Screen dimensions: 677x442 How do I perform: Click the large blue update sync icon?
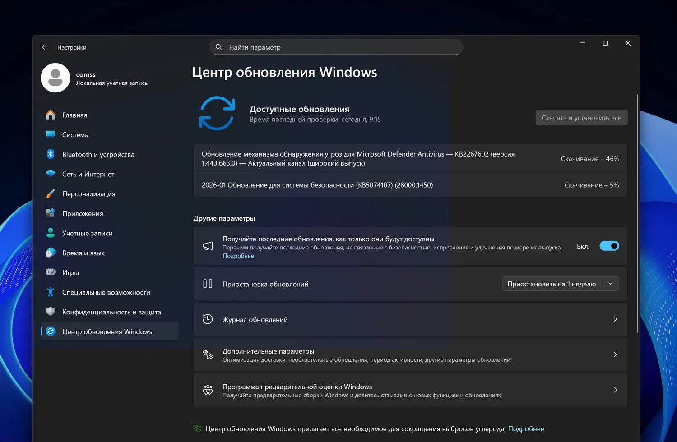coord(217,113)
